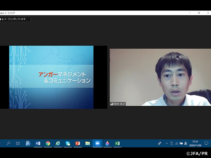211x158 pixels.
Task: Open Skype from the taskbar
Action: point(68,143)
